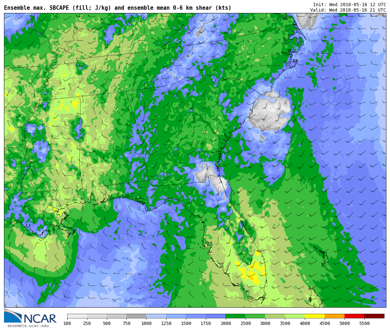Pick the olive 3000-3500 colorbar swatch
390x330 pixels.
[275, 316]
